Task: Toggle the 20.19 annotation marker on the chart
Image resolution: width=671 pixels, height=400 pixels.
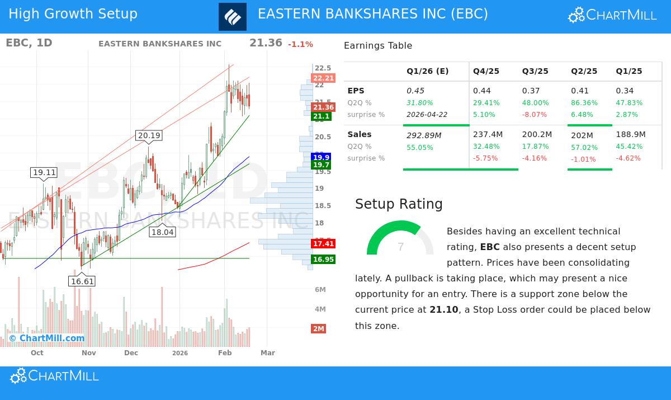Action: 148,135
